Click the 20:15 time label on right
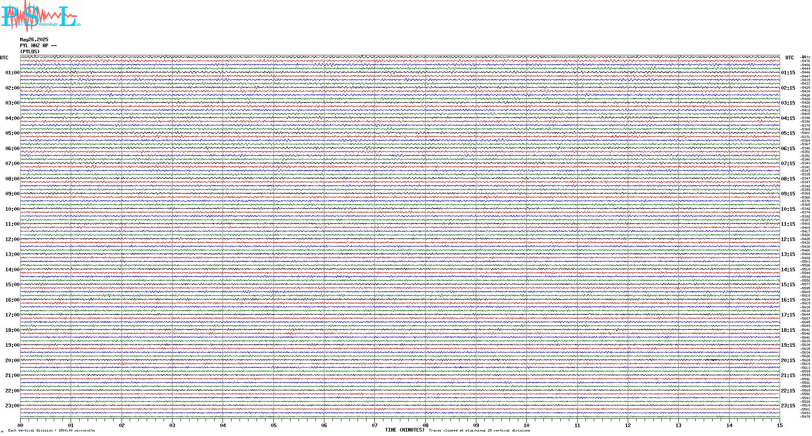 coord(788,361)
